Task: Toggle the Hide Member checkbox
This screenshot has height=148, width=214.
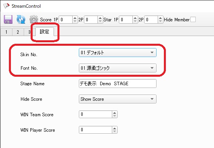Action: (x=193, y=19)
